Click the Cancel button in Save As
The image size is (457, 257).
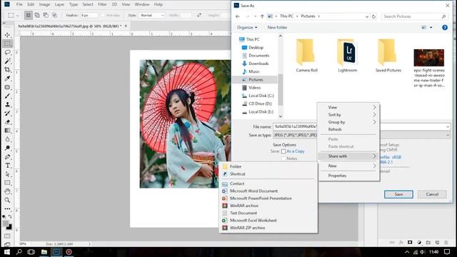coord(432,194)
